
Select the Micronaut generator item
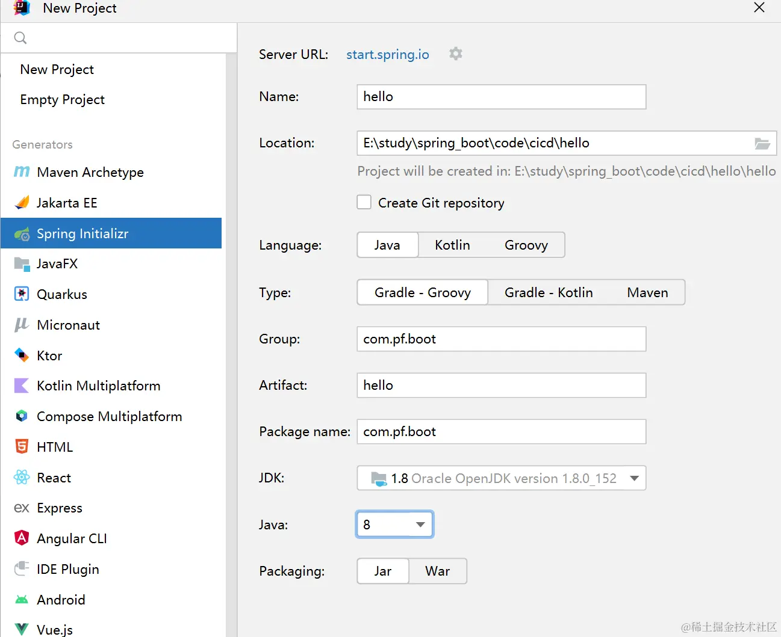[68, 325]
